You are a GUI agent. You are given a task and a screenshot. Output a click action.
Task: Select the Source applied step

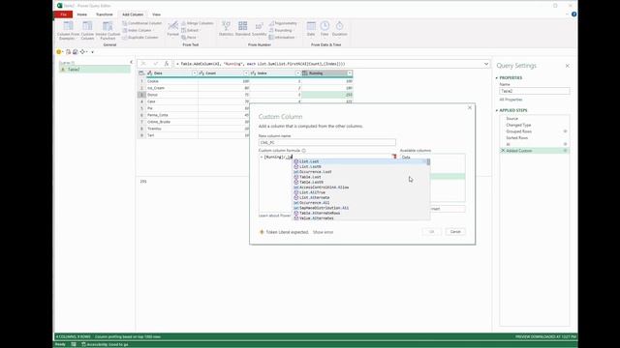(x=511, y=119)
